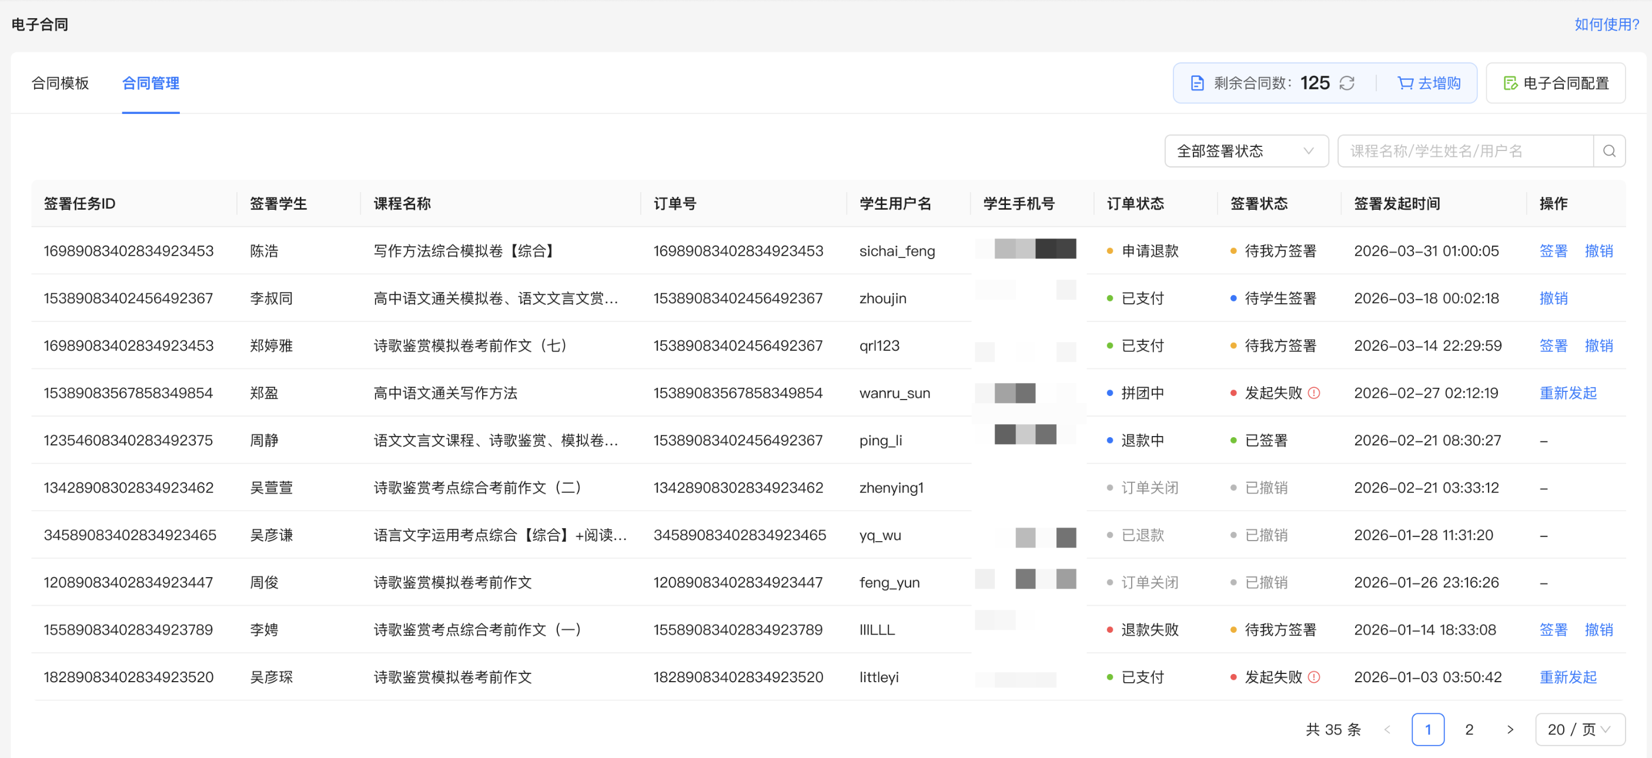Viewport: 1652px width, 758px height.
Task: Click the 电子合同配置 settings icon
Action: (1510, 83)
